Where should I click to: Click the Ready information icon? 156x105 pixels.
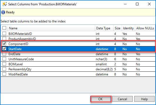(x=3, y=12)
